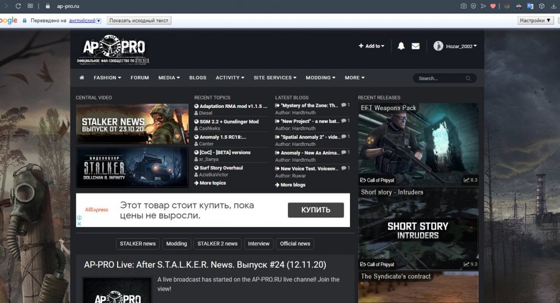Select the STALKER 2 news tag
The width and height of the screenshot is (560, 303).
pyautogui.click(x=217, y=244)
